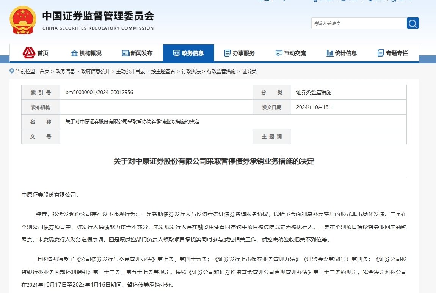Viewport: 436px width, 293px height.
Task: Go to 证券类 in the breadcrumb
Action: pos(249,71)
